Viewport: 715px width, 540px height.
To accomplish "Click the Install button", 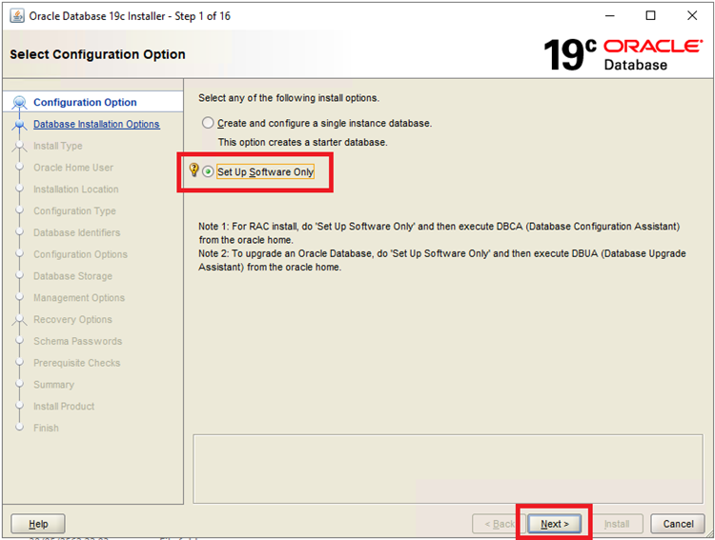I will tap(617, 524).
